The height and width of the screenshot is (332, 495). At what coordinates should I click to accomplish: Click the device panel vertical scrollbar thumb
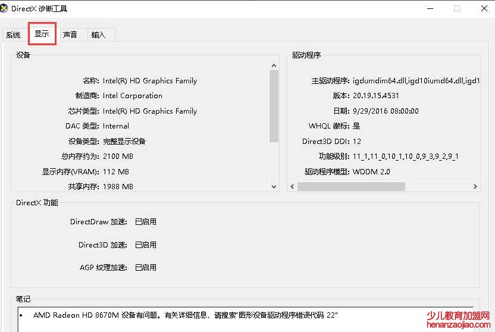274,106
